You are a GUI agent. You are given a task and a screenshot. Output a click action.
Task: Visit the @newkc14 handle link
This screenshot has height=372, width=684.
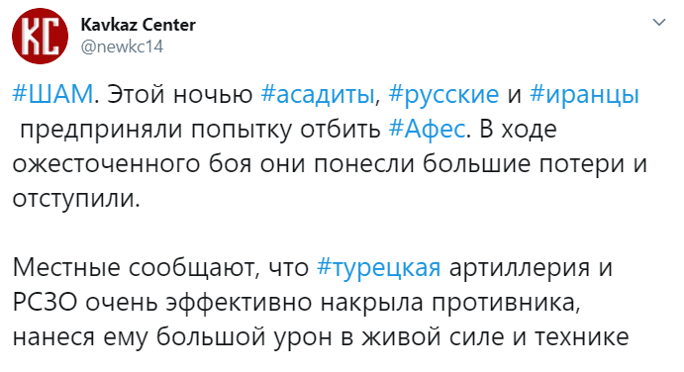[x=122, y=46]
